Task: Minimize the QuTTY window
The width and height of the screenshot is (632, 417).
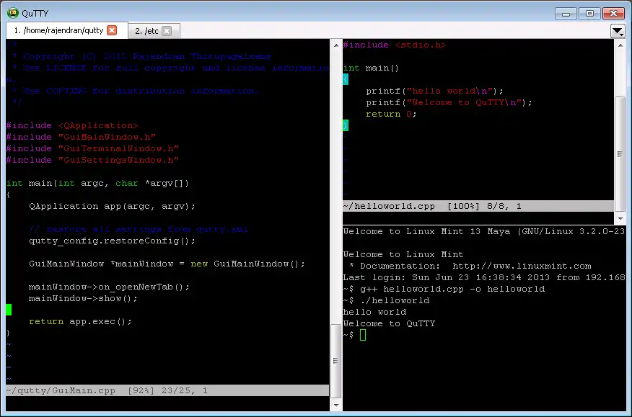Action: coord(566,14)
